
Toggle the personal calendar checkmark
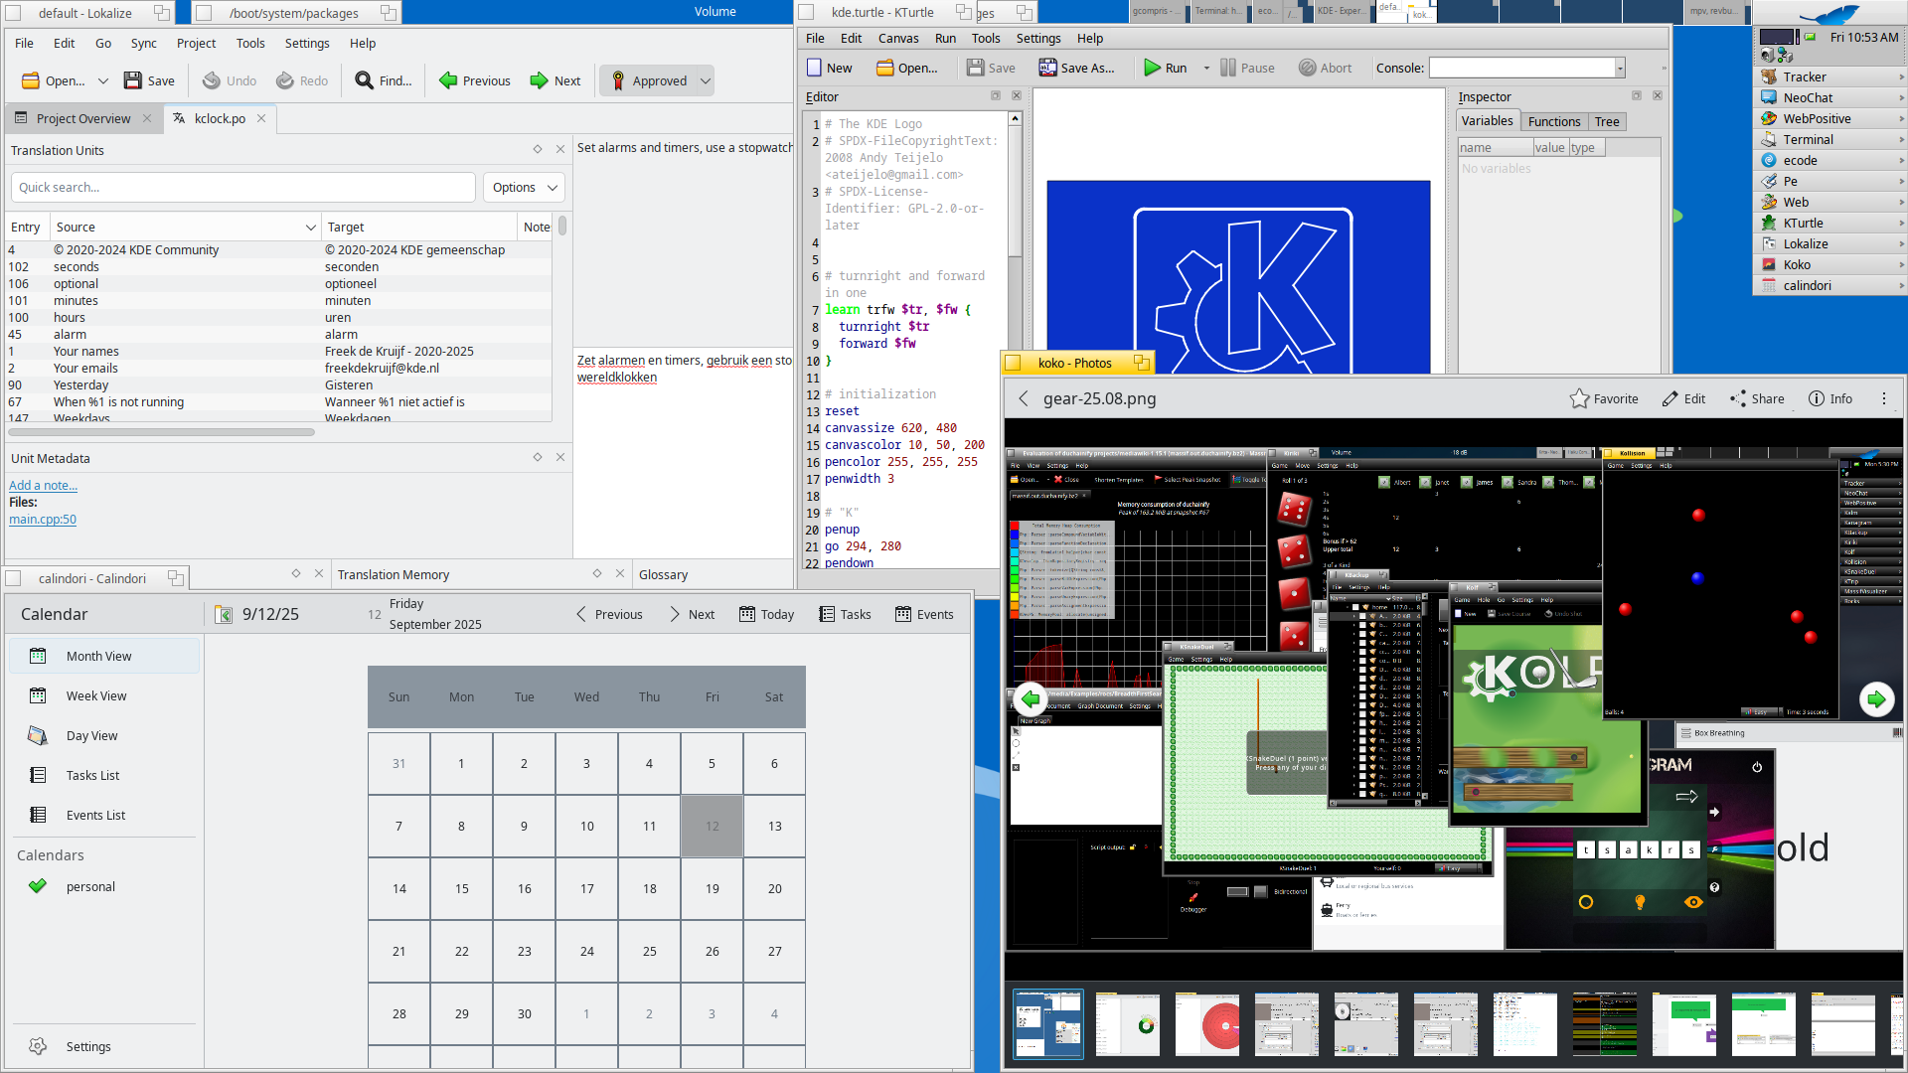point(38,886)
